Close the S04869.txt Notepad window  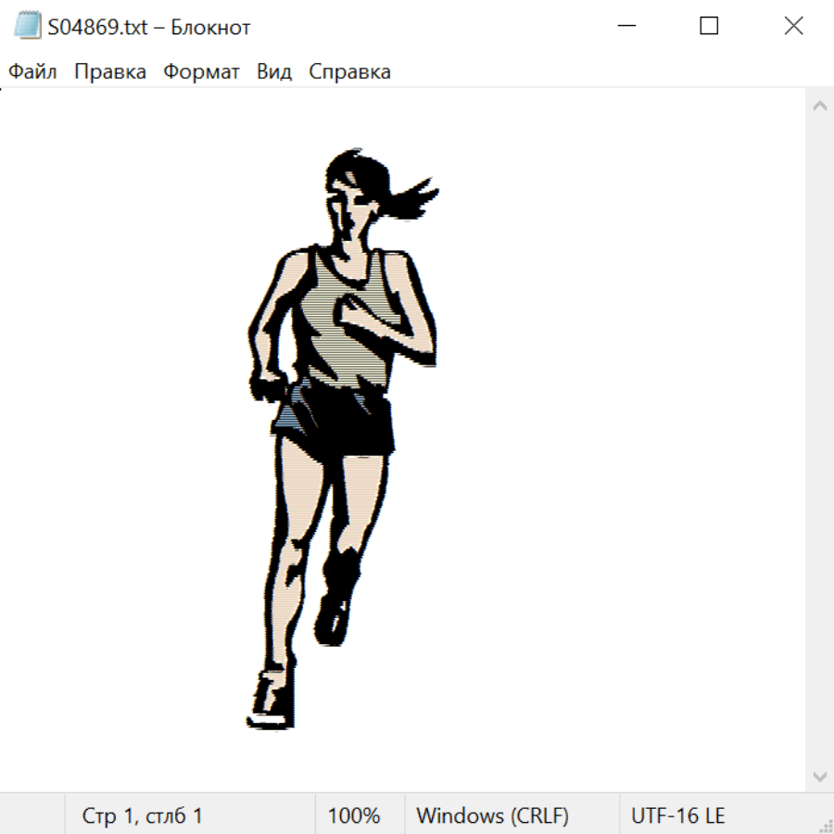[793, 27]
